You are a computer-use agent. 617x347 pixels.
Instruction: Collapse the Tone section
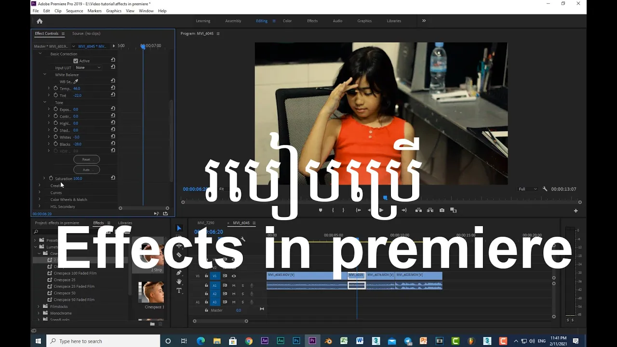(45, 102)
